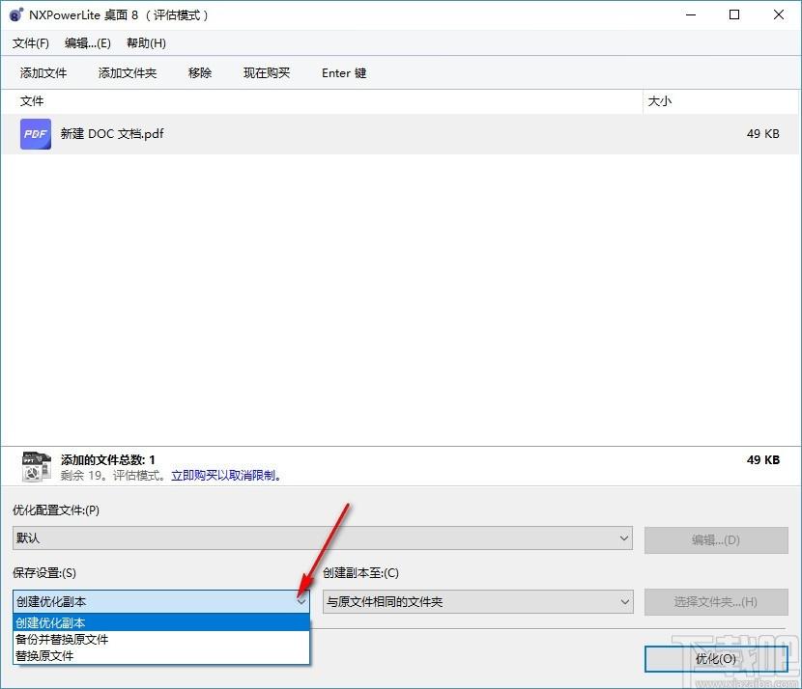Click 添加文件夹 in the toolbar
802x689 pixels.
click(x=128, y=73)
